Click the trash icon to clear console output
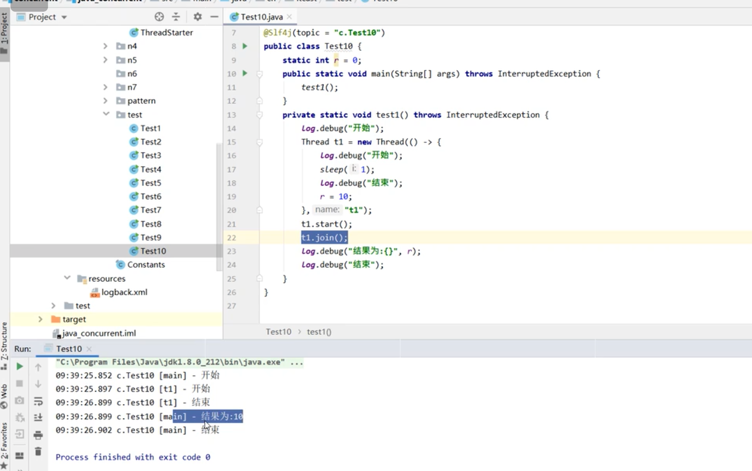The image size is (752, 471). (38, 451)
